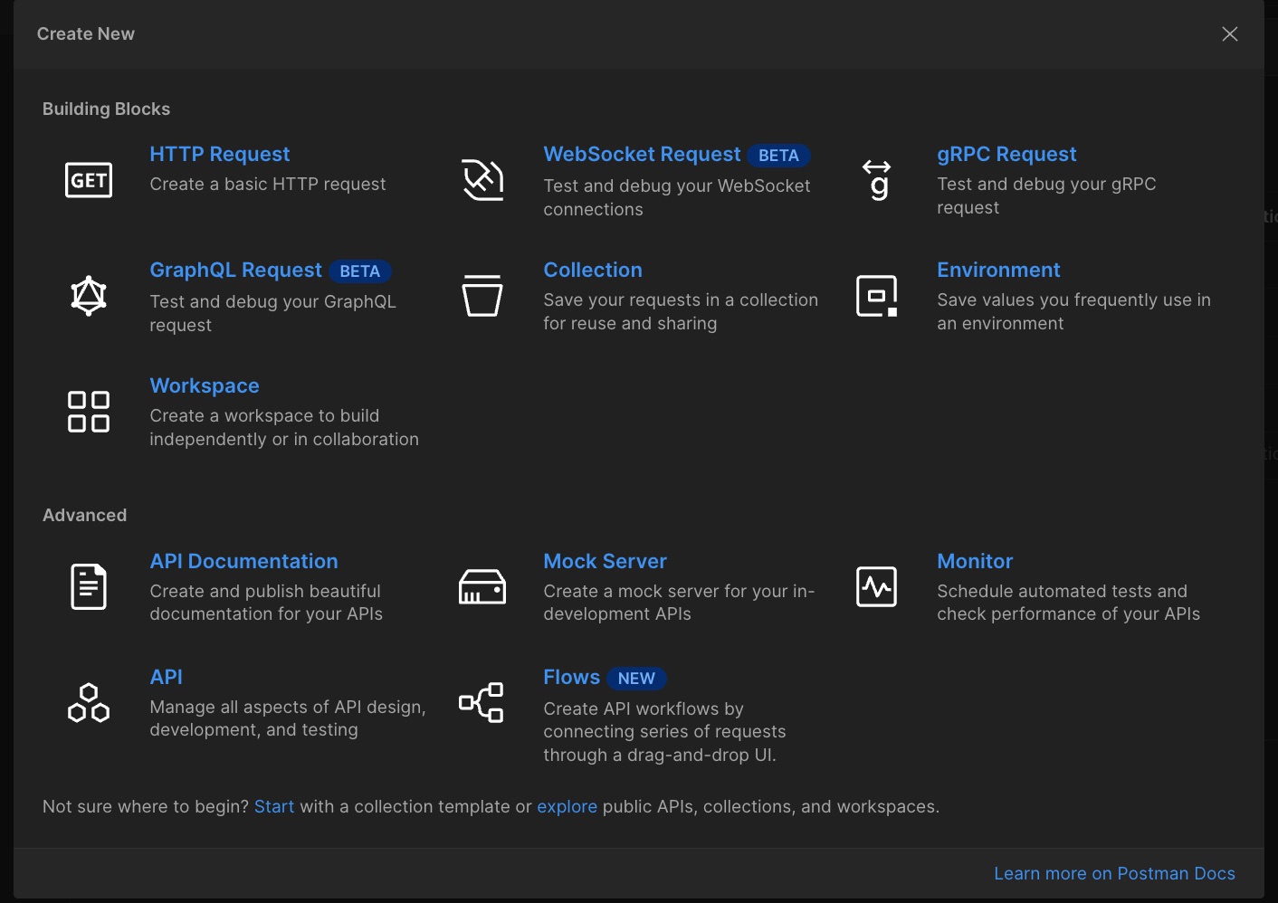Image resolution: width=1278 pixels, height=903 pixels.
Task: Click the explore public APIs link
Action: [x=567, y=806]
